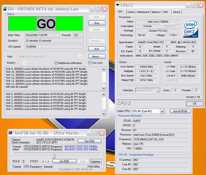Click the Name field Intel Core 2 E6600
Viewport: 206px width, 175px height.
coord(158,22)
